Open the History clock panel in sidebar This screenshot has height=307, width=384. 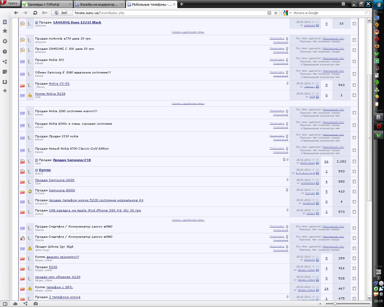point(5,52)
